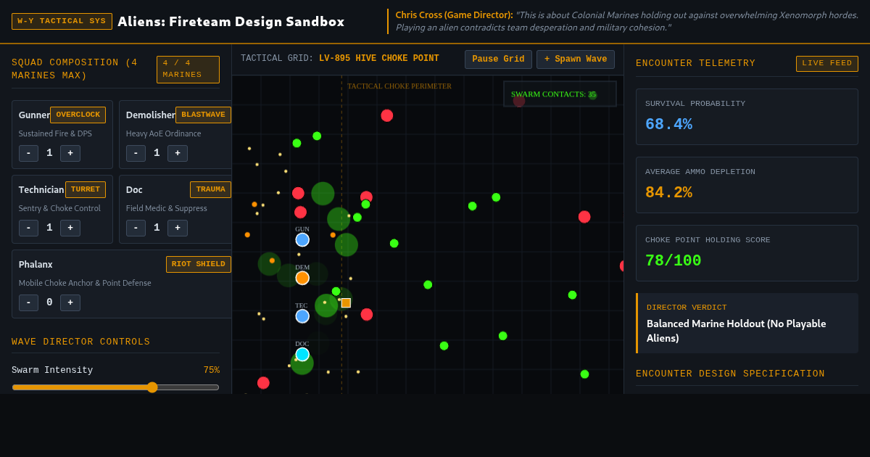
Task: Click the TRAUMA ability badge
Action: (210, 189)
